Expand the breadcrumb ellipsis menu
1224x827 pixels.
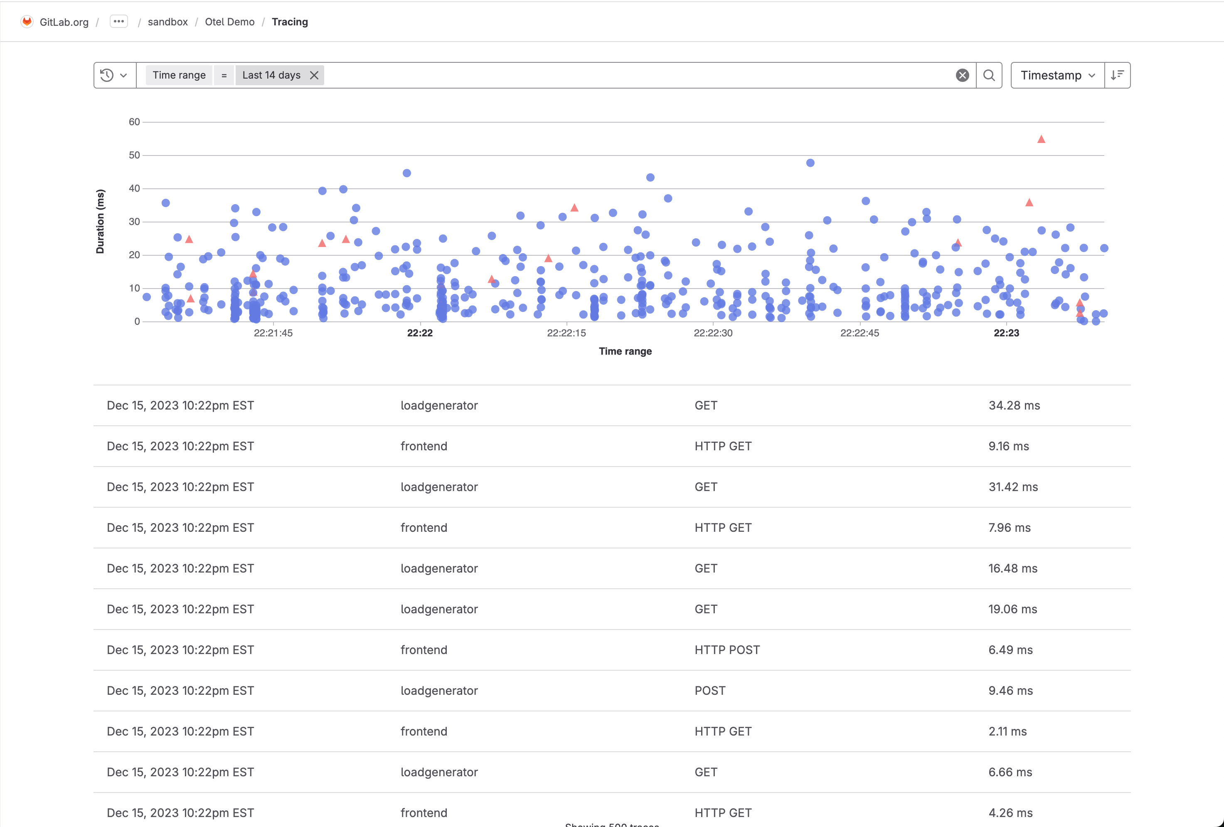118,22
